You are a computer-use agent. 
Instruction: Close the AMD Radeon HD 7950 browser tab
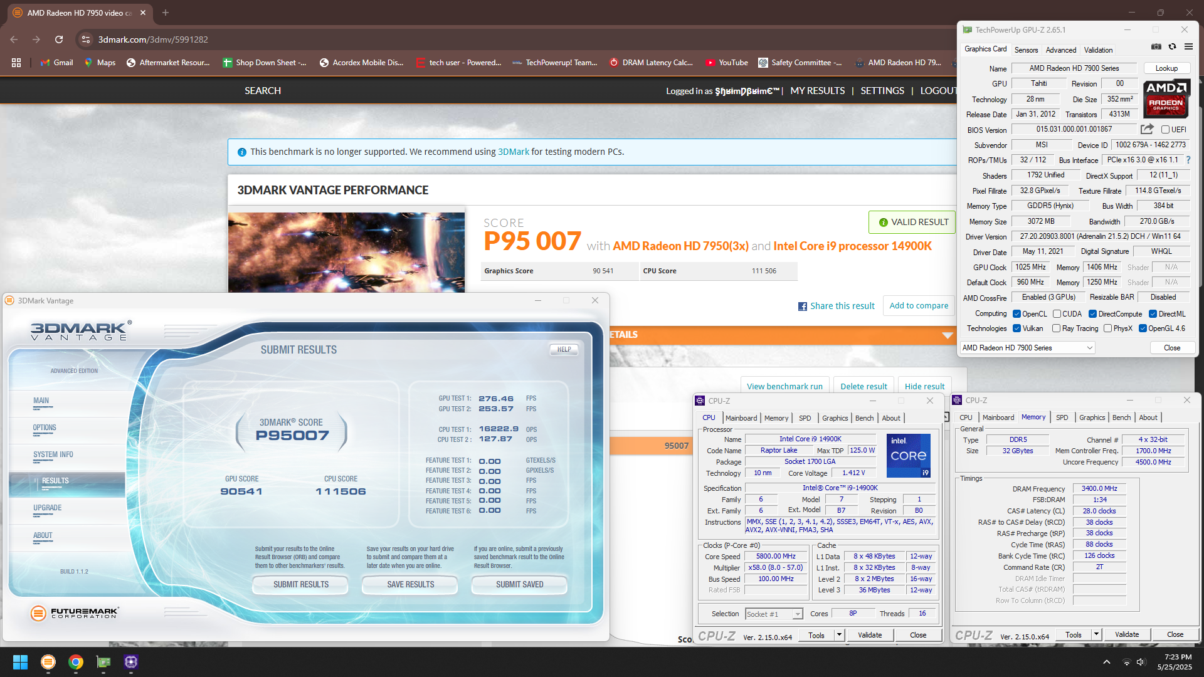pos(143,13)
